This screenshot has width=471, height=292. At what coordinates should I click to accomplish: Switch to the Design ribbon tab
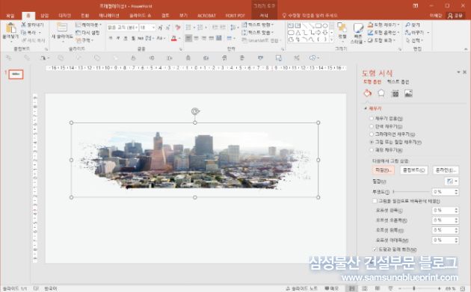click(64, 16)
